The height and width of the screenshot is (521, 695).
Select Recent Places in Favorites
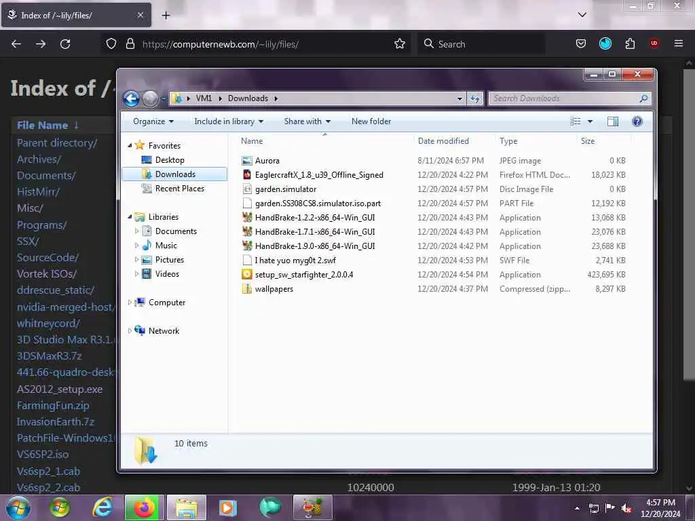179,189
